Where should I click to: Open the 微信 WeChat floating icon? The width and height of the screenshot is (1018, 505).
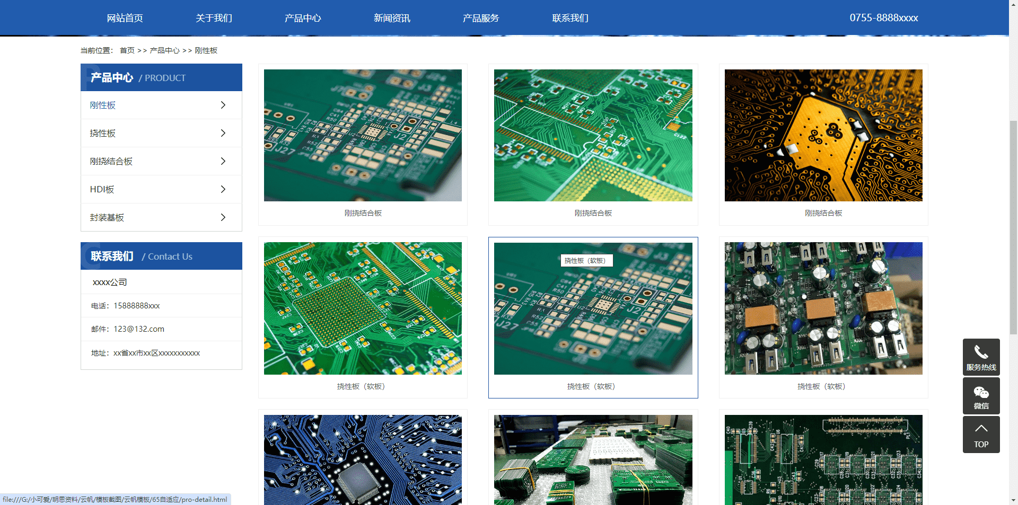[981, 396]
